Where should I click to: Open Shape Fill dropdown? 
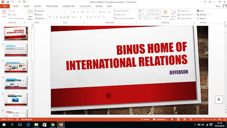pyautogui.click(x=184, y=11)
